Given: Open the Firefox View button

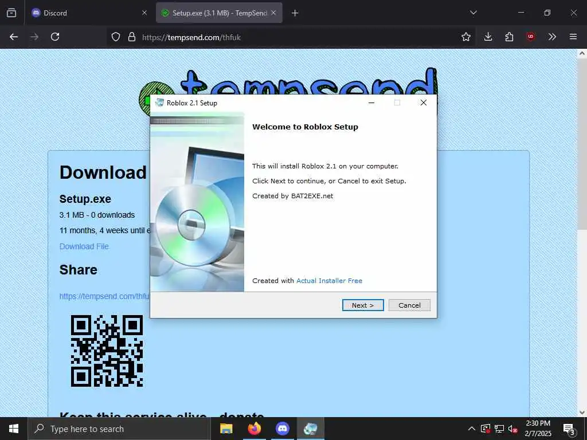Looking at the screenshot, I should coord(11,13).
